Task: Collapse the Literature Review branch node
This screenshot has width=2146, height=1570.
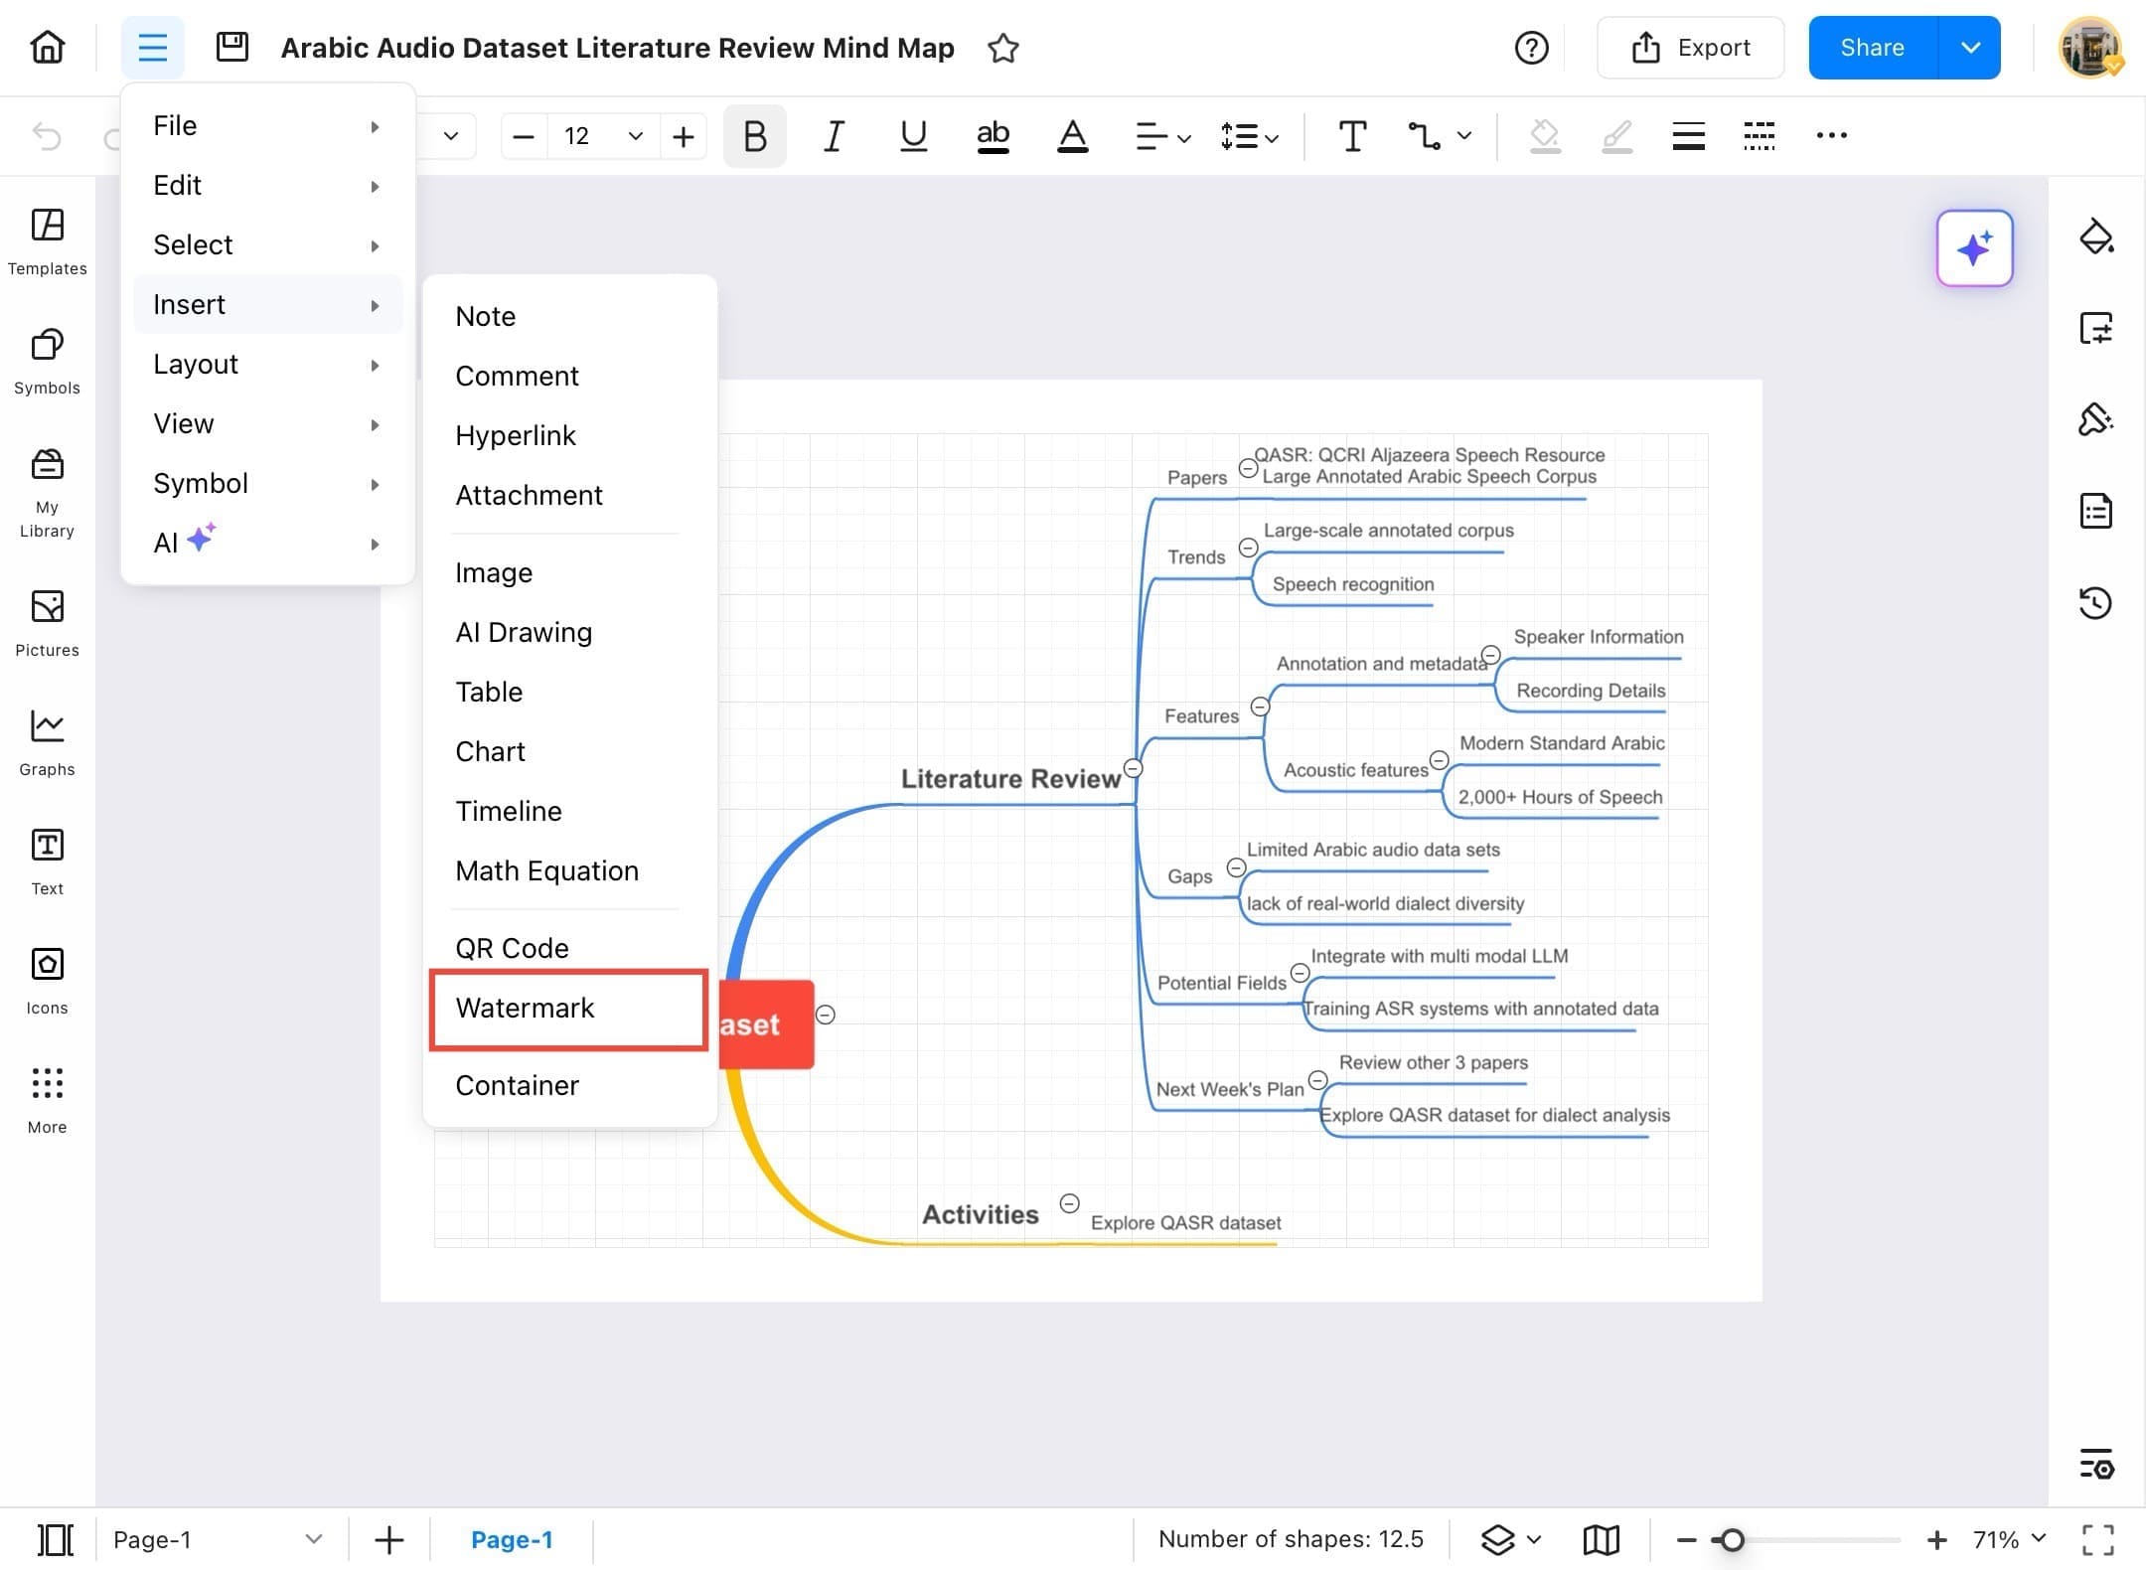Action: [1133, 768]
